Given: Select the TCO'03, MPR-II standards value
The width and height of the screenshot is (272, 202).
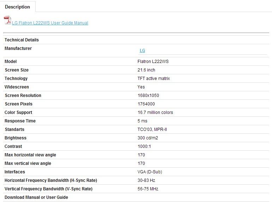Looking at the screenshot, I should pyautogui.click(x=152, y=129).
